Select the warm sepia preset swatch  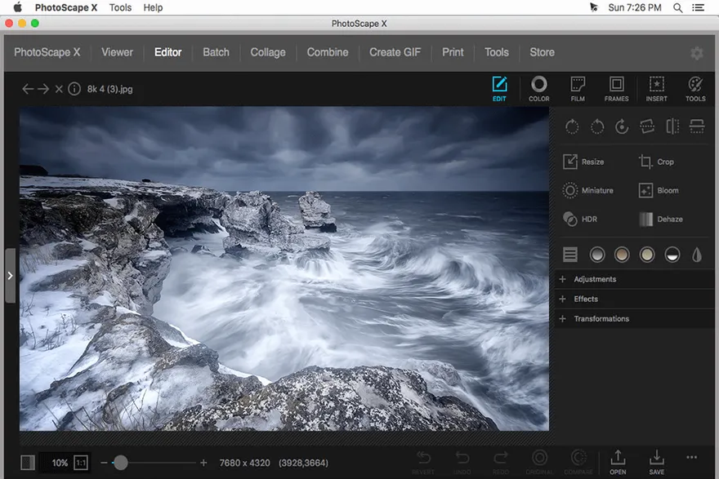click(x=622, y=254)
